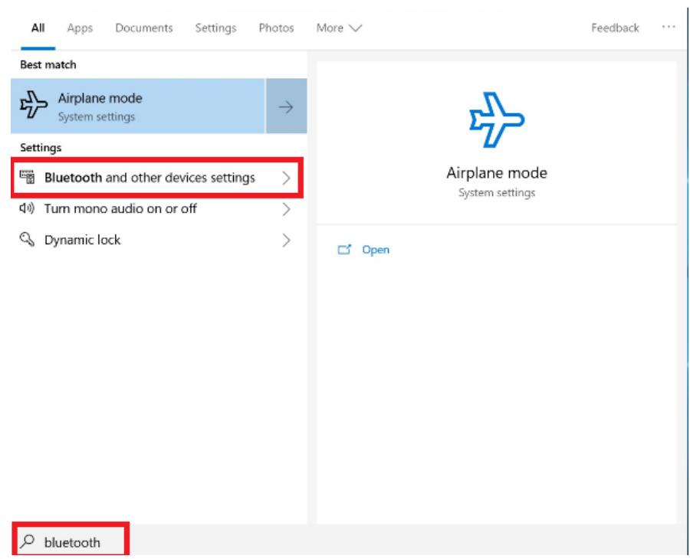Open the three-dot options menu

point(668,28)
